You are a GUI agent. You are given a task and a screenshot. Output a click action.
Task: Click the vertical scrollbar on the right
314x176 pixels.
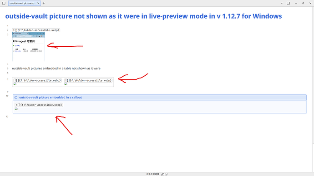tap(313, 75)
